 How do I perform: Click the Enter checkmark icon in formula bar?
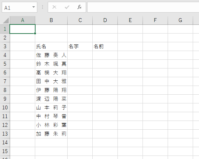(x=67, y=7)
